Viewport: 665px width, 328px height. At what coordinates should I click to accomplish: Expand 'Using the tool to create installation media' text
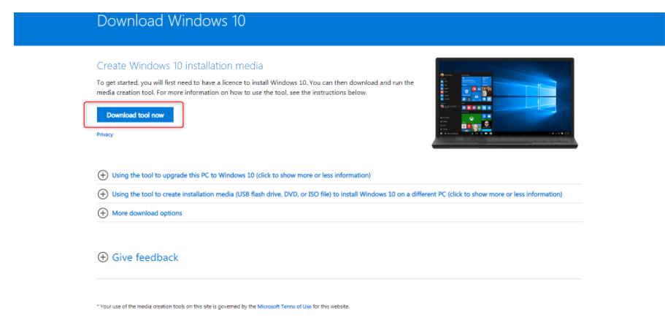point(337,194)
